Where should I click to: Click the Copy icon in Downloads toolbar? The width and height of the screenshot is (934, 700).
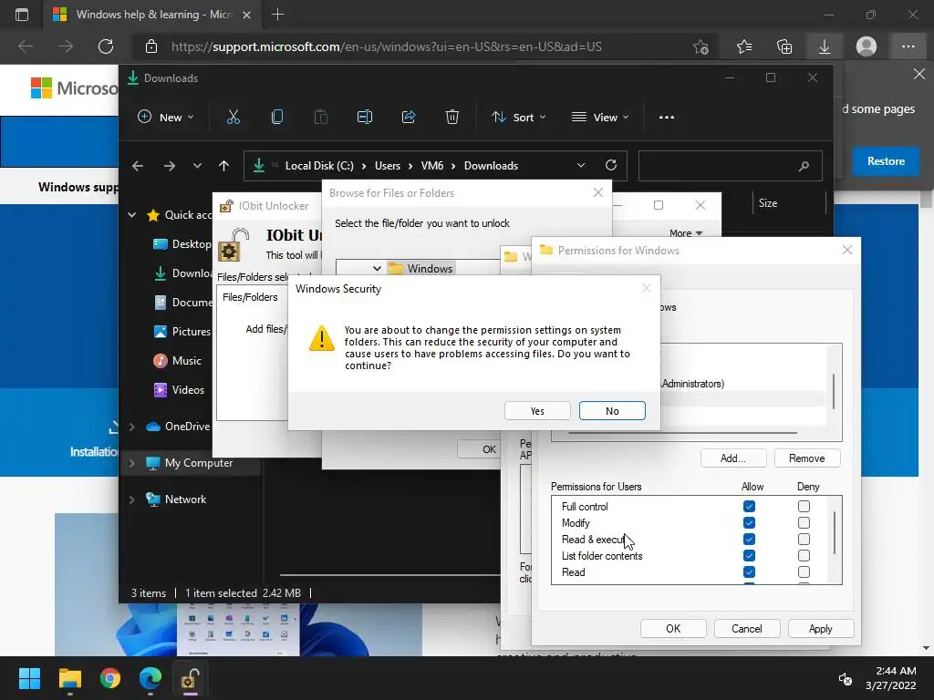277,118
